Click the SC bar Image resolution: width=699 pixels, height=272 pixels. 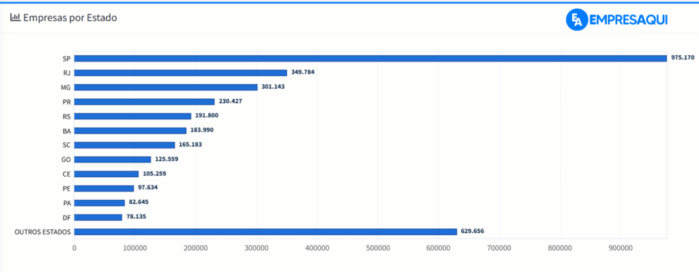(124, 145)
